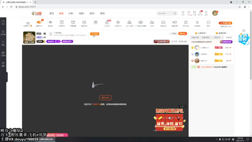Open the V tag expander beside the avatar

[41, 41]
